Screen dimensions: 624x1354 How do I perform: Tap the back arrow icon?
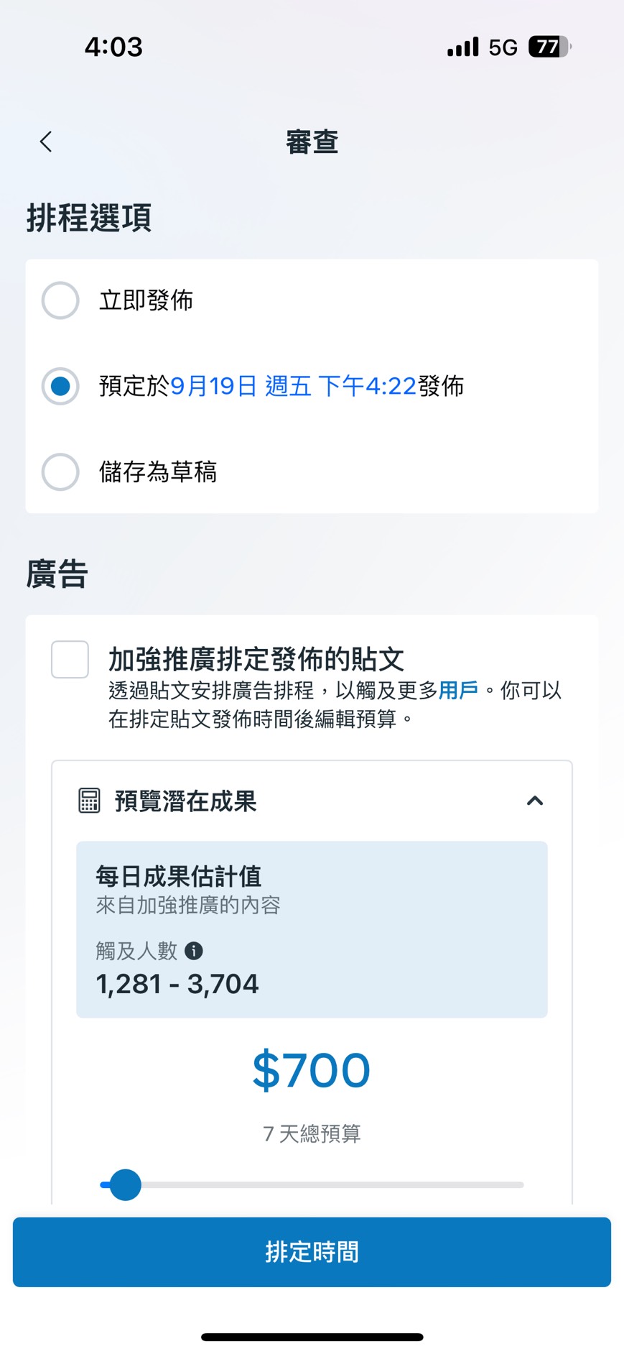click(47, 142)
